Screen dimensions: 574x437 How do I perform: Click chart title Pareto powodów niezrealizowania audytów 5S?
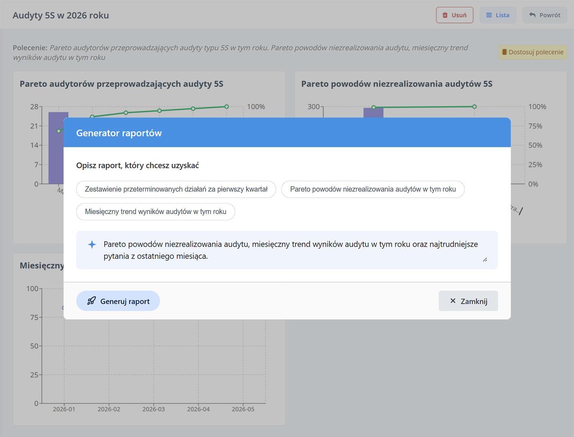coord(397,84)
